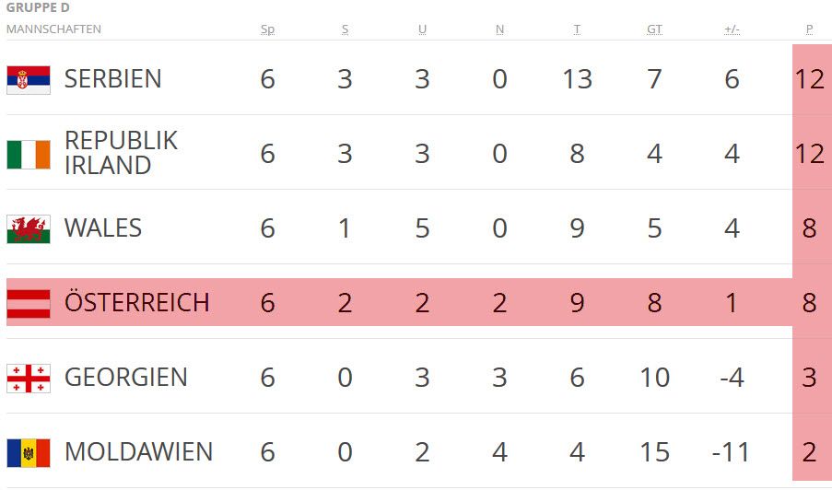
Task: Click the U (draws) column header
Action: 422,29
